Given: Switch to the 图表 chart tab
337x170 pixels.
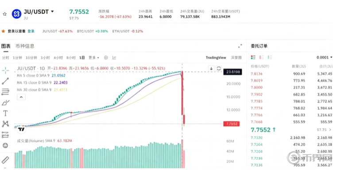Looking at the screenshot, I should [x=6, y=46].
